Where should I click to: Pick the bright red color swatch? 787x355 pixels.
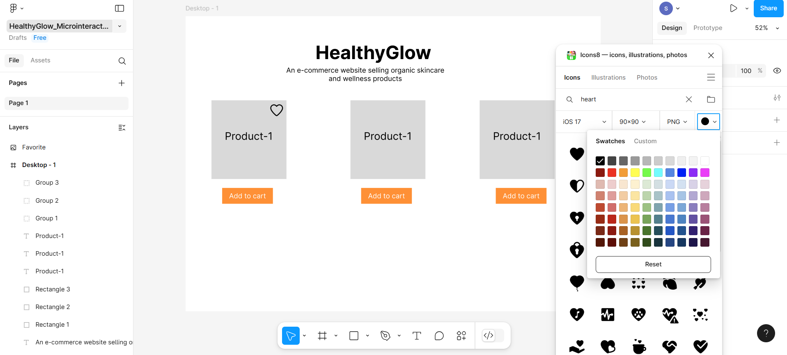[612, 173]
